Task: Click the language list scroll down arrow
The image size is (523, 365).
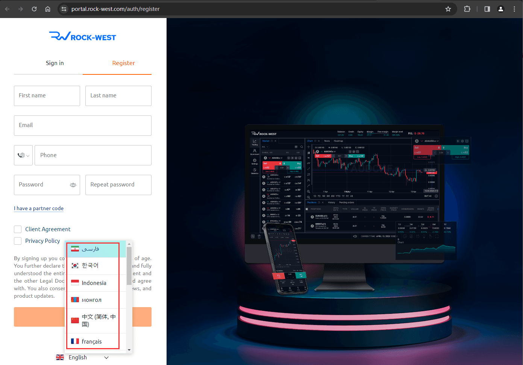Action: pyautogui.click(x=129, y=350)
